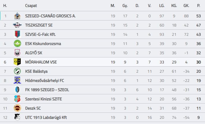Click the Algyő SK bird crest
Image resolution: width=205 pixels, height=124 pixels.
pos(17,53)
